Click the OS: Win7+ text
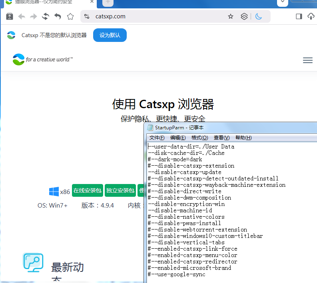Image resolution: width=317 pixels, height=283 pixels. (x=52, y=206)
